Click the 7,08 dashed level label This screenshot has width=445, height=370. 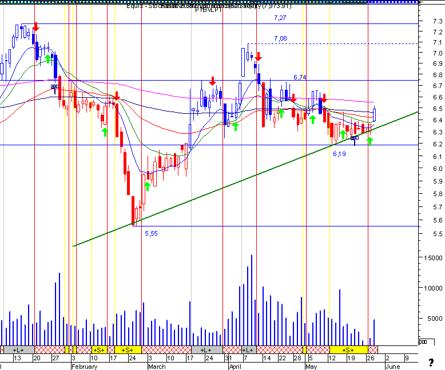280,38
